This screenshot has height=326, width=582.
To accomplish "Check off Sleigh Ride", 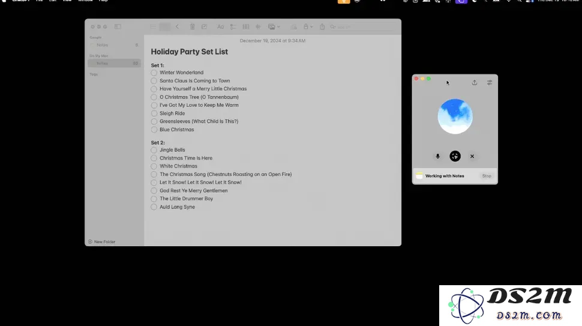I will tap(154, 113).
